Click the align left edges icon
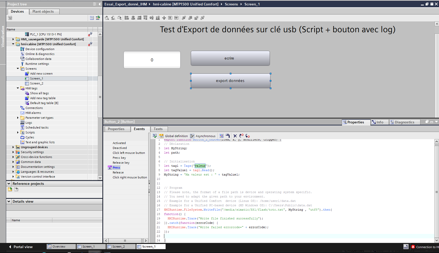This screenshot has width=439, height=253. (x=127, y=18)
